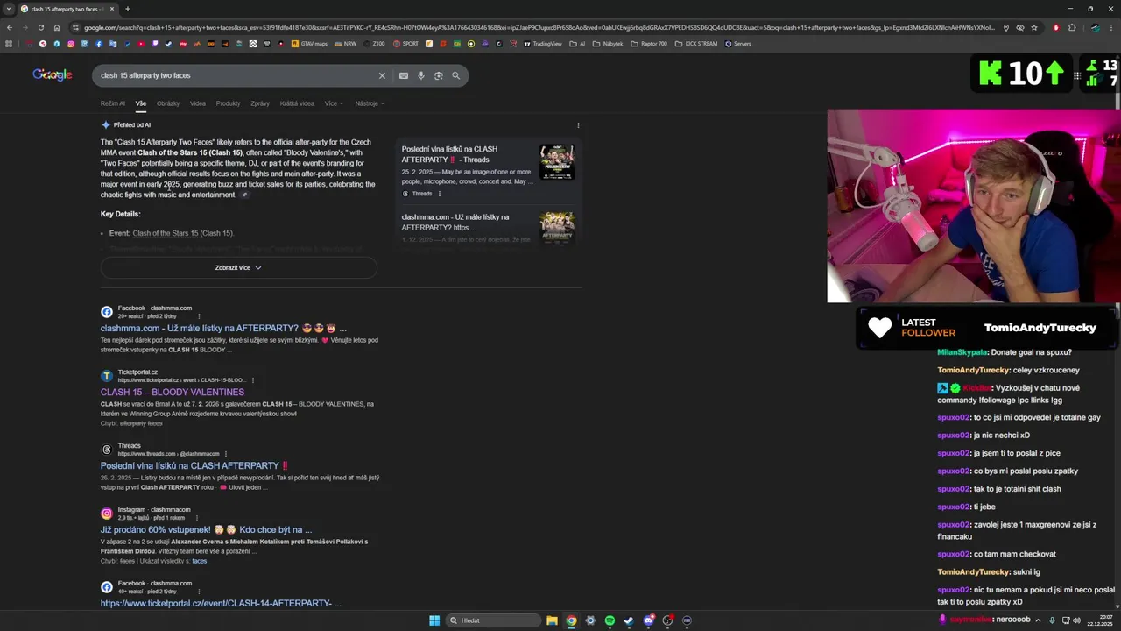The width and height of the screenshot is (1121, 631).
Task: Open Steam bookmark in bookmarks bar
Action: click(168, 43)
